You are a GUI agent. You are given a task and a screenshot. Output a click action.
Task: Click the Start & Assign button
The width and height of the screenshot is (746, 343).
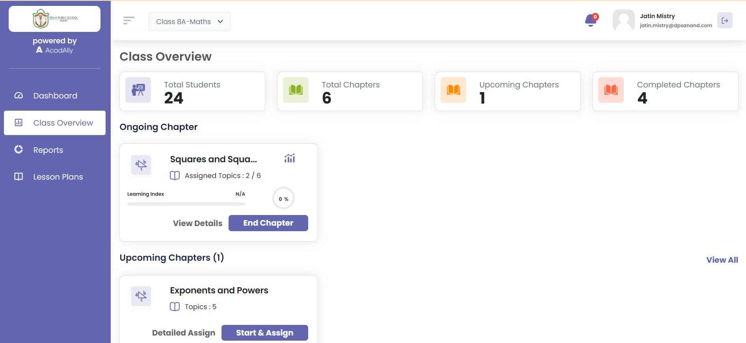pyautogui.click(x=264, y=333)
